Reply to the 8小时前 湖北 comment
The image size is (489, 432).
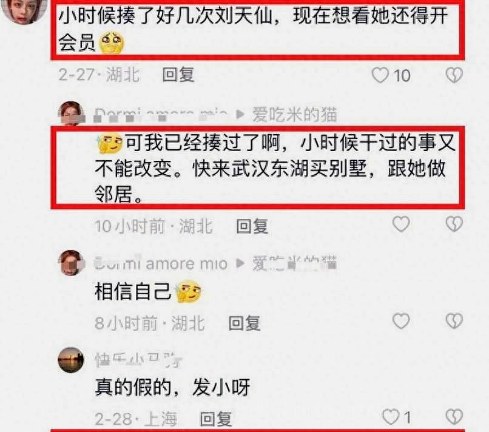pos(244,323)
